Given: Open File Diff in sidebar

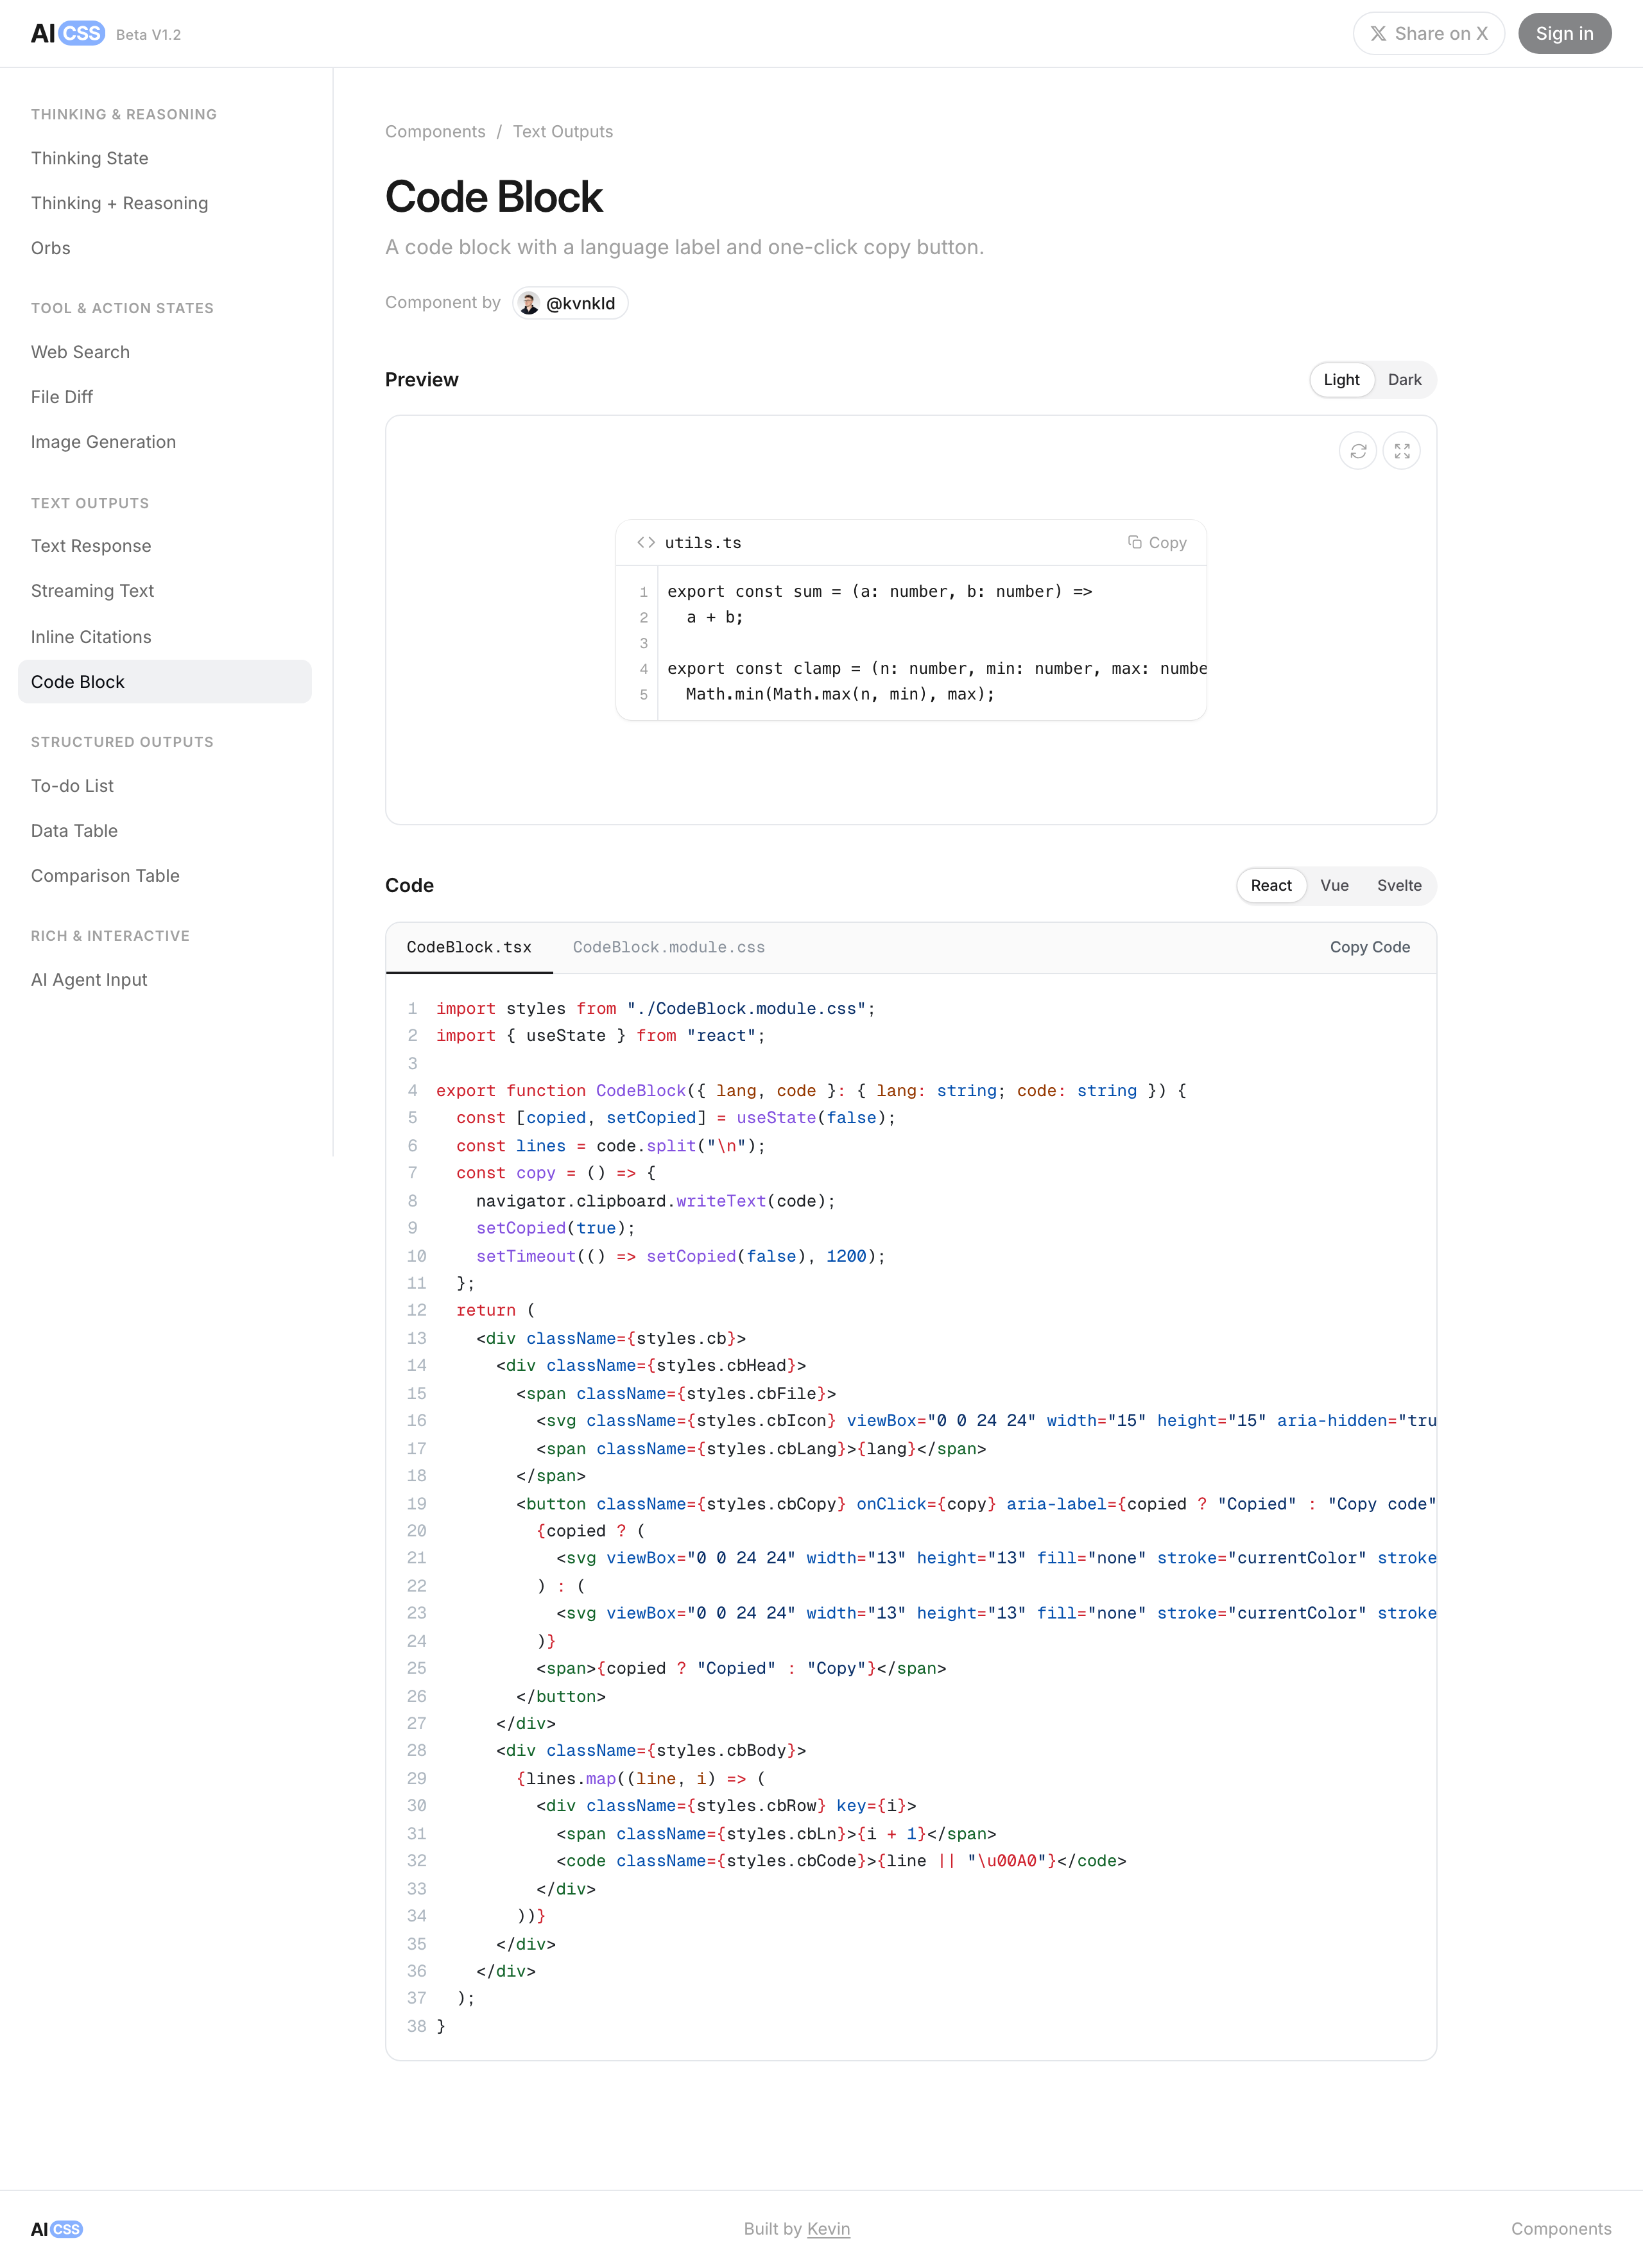Looking at the screenshot, I should 165,397.
